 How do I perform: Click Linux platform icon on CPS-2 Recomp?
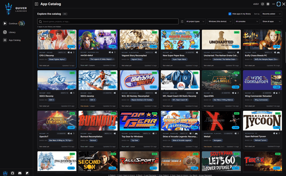tap(74, 52)
